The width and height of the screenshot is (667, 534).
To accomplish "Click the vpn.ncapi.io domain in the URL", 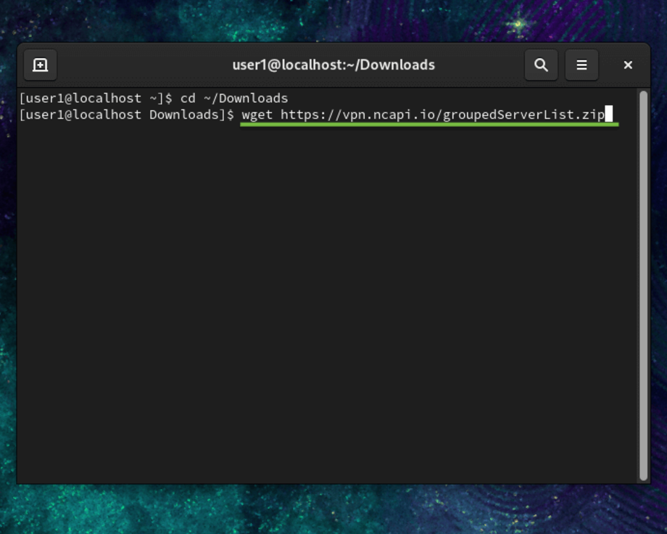I will (x=389, y=114).
